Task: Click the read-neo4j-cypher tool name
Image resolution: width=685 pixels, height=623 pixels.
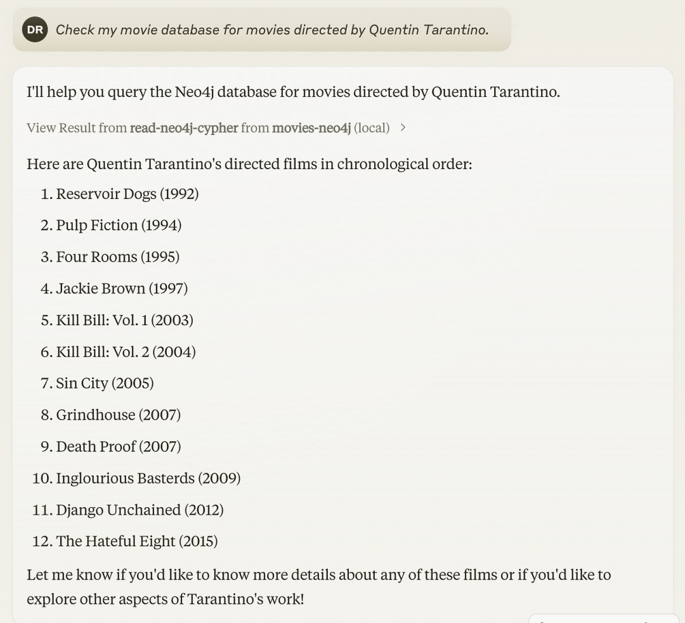Action: 184,128
